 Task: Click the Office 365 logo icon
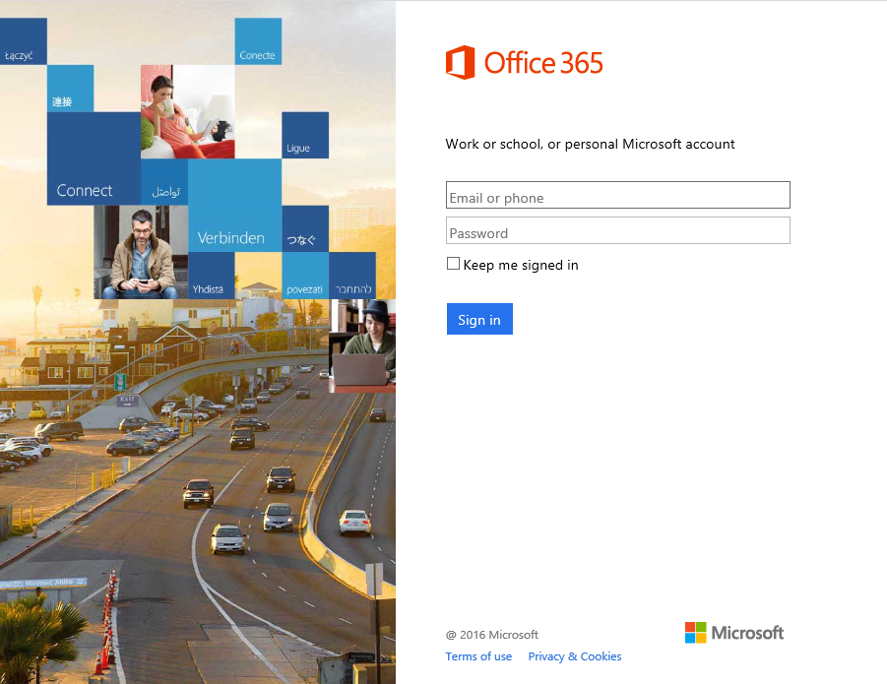tap(460, 62)
